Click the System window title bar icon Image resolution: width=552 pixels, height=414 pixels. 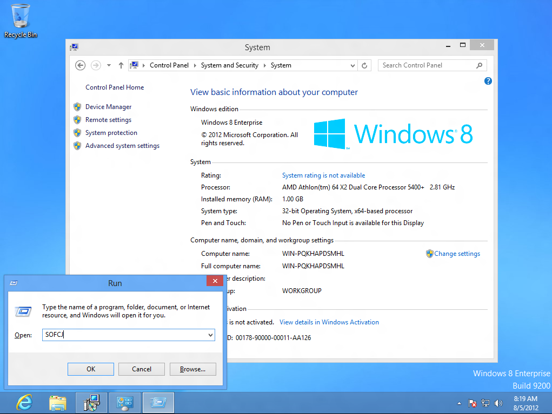[x=74, y=47]
